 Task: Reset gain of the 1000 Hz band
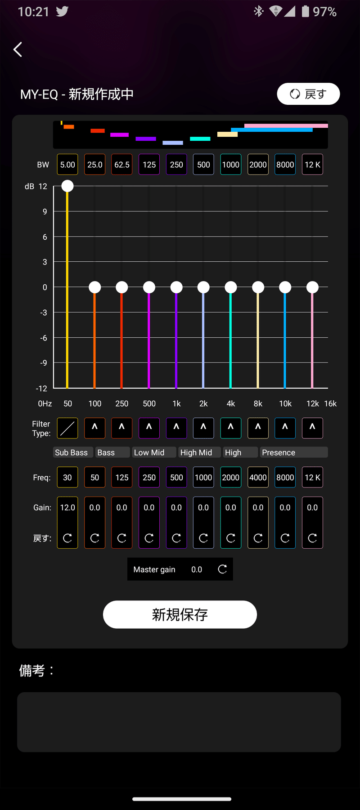click(203, 538)
